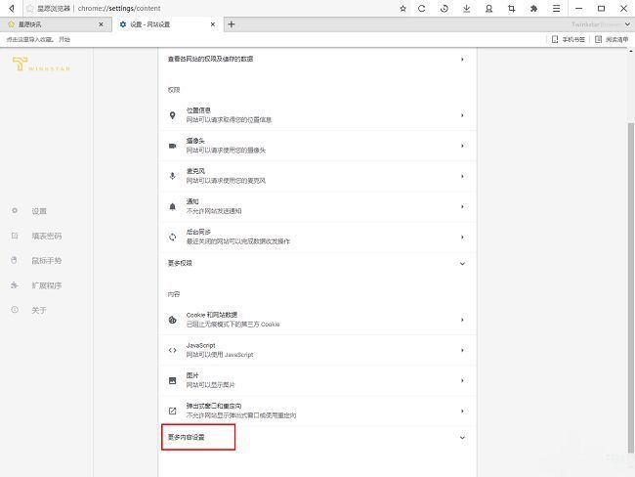Close the 设置 - 网站设置 tab

coord(213,24)
